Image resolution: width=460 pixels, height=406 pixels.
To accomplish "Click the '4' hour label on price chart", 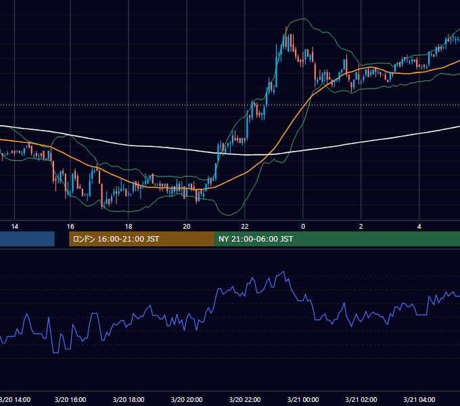I will 419,227.
